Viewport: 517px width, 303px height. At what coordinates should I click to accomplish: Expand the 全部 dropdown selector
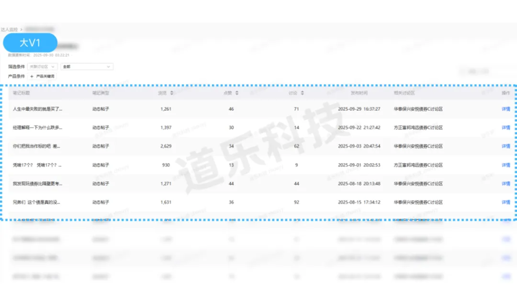click(x=86, y=66)
